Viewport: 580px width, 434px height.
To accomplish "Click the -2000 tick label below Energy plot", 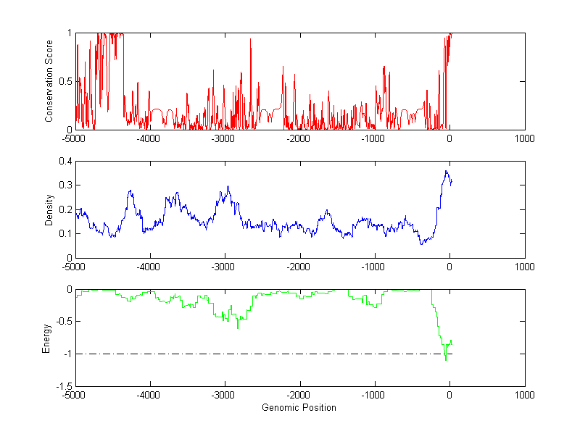I will (299, 396).
